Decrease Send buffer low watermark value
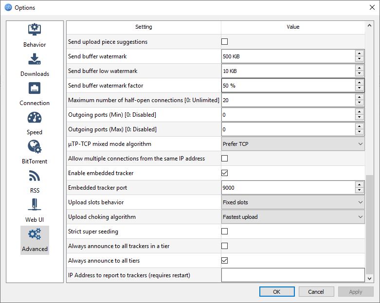This screenshot has width=380, height=303. [x=360, y=73]
